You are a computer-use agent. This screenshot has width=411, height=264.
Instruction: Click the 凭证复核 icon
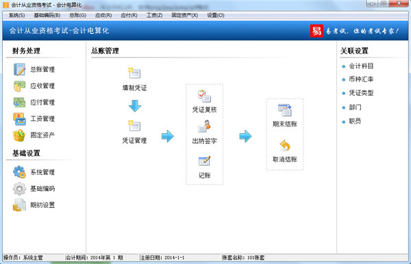pos(204,96)
